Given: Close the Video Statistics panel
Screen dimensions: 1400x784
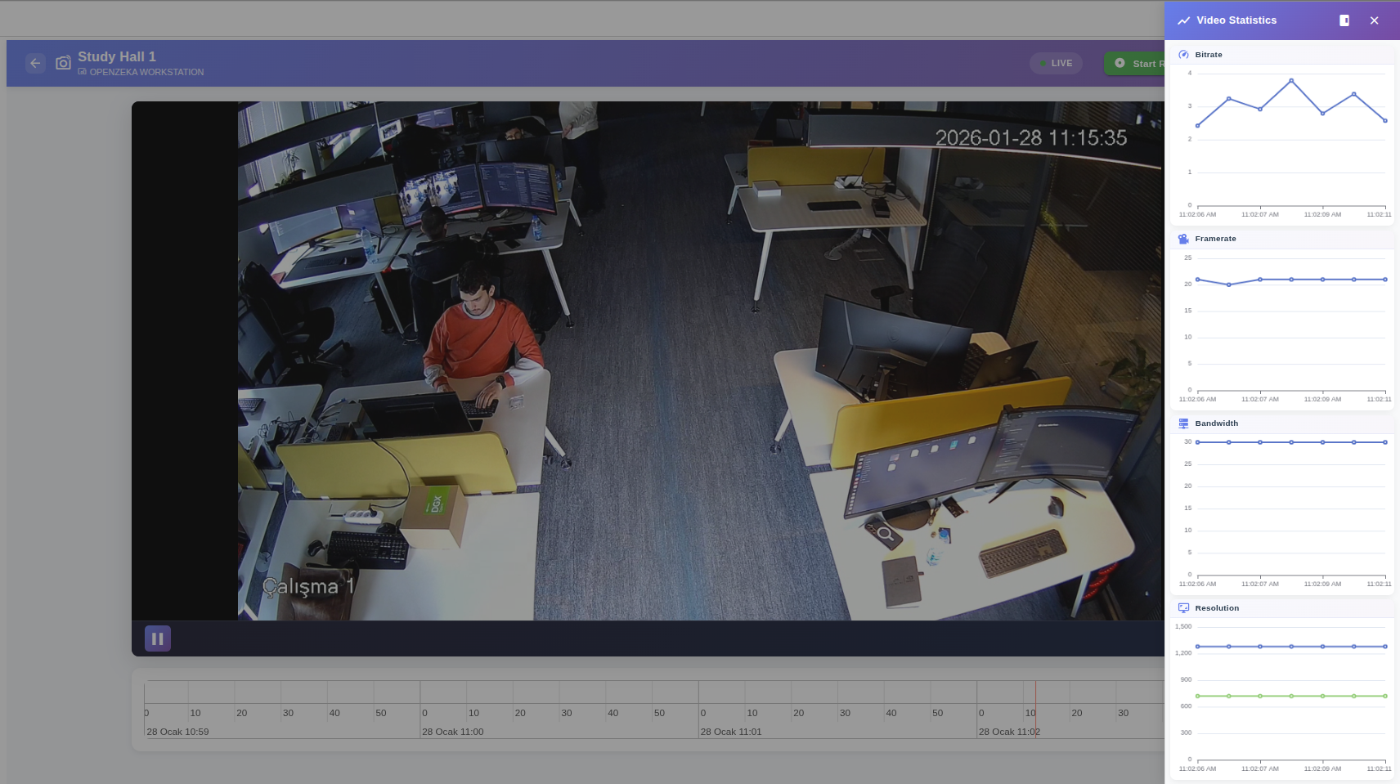Looking at the screenshot, I should tap(1374, 20).
